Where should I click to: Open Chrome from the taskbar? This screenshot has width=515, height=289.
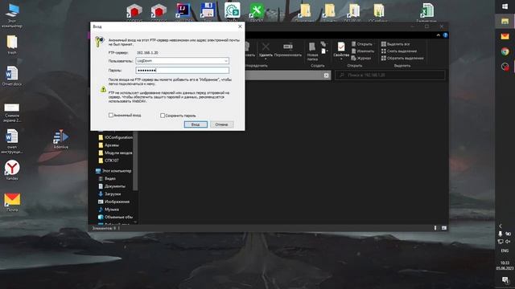(505, 51)
